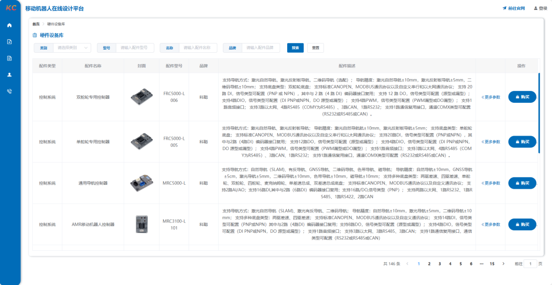Image resolution: width=552 pixels, height=285 pixels.
Task: Click 购买 for the FRC5000-L005 controller
Action: tap(522, 142)
